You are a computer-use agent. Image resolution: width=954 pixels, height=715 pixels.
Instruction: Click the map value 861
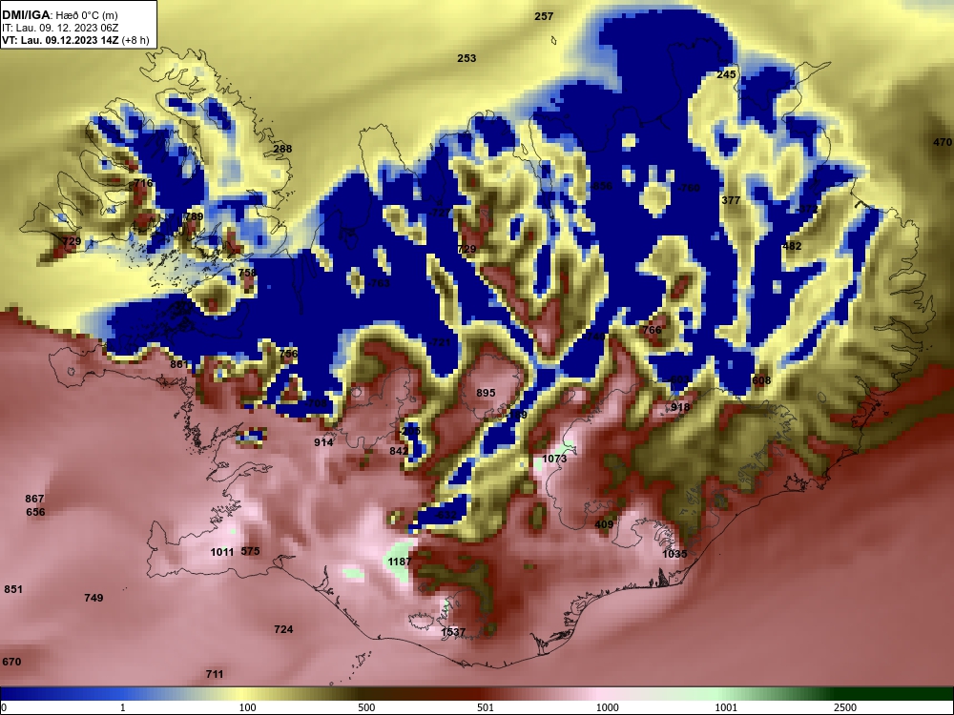[x=179, y=364]
